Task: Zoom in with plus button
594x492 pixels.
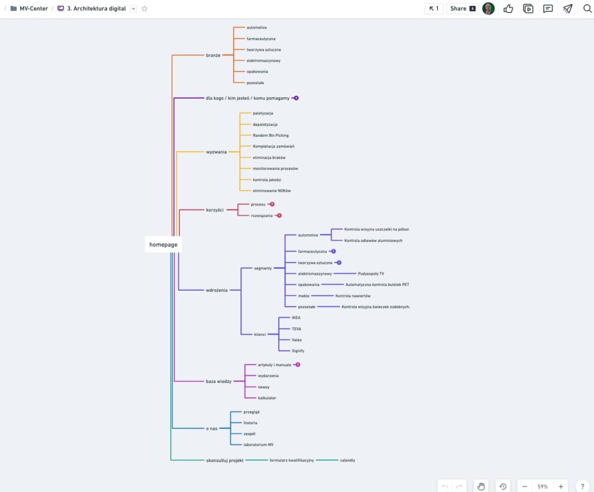Action: coord(560,486)
